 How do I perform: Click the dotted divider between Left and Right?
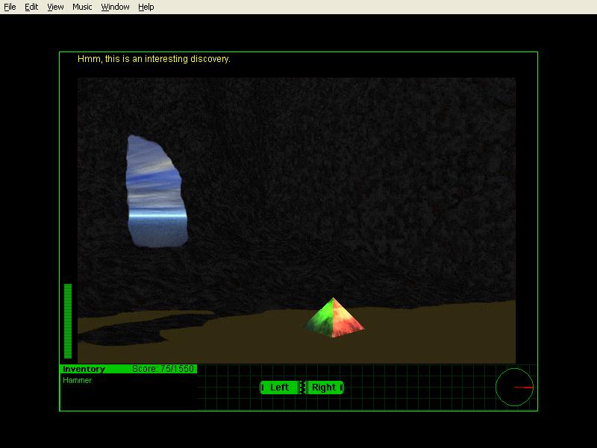[301, 388]
